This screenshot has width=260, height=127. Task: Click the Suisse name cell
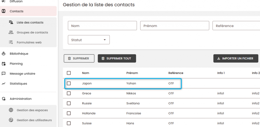87,123
